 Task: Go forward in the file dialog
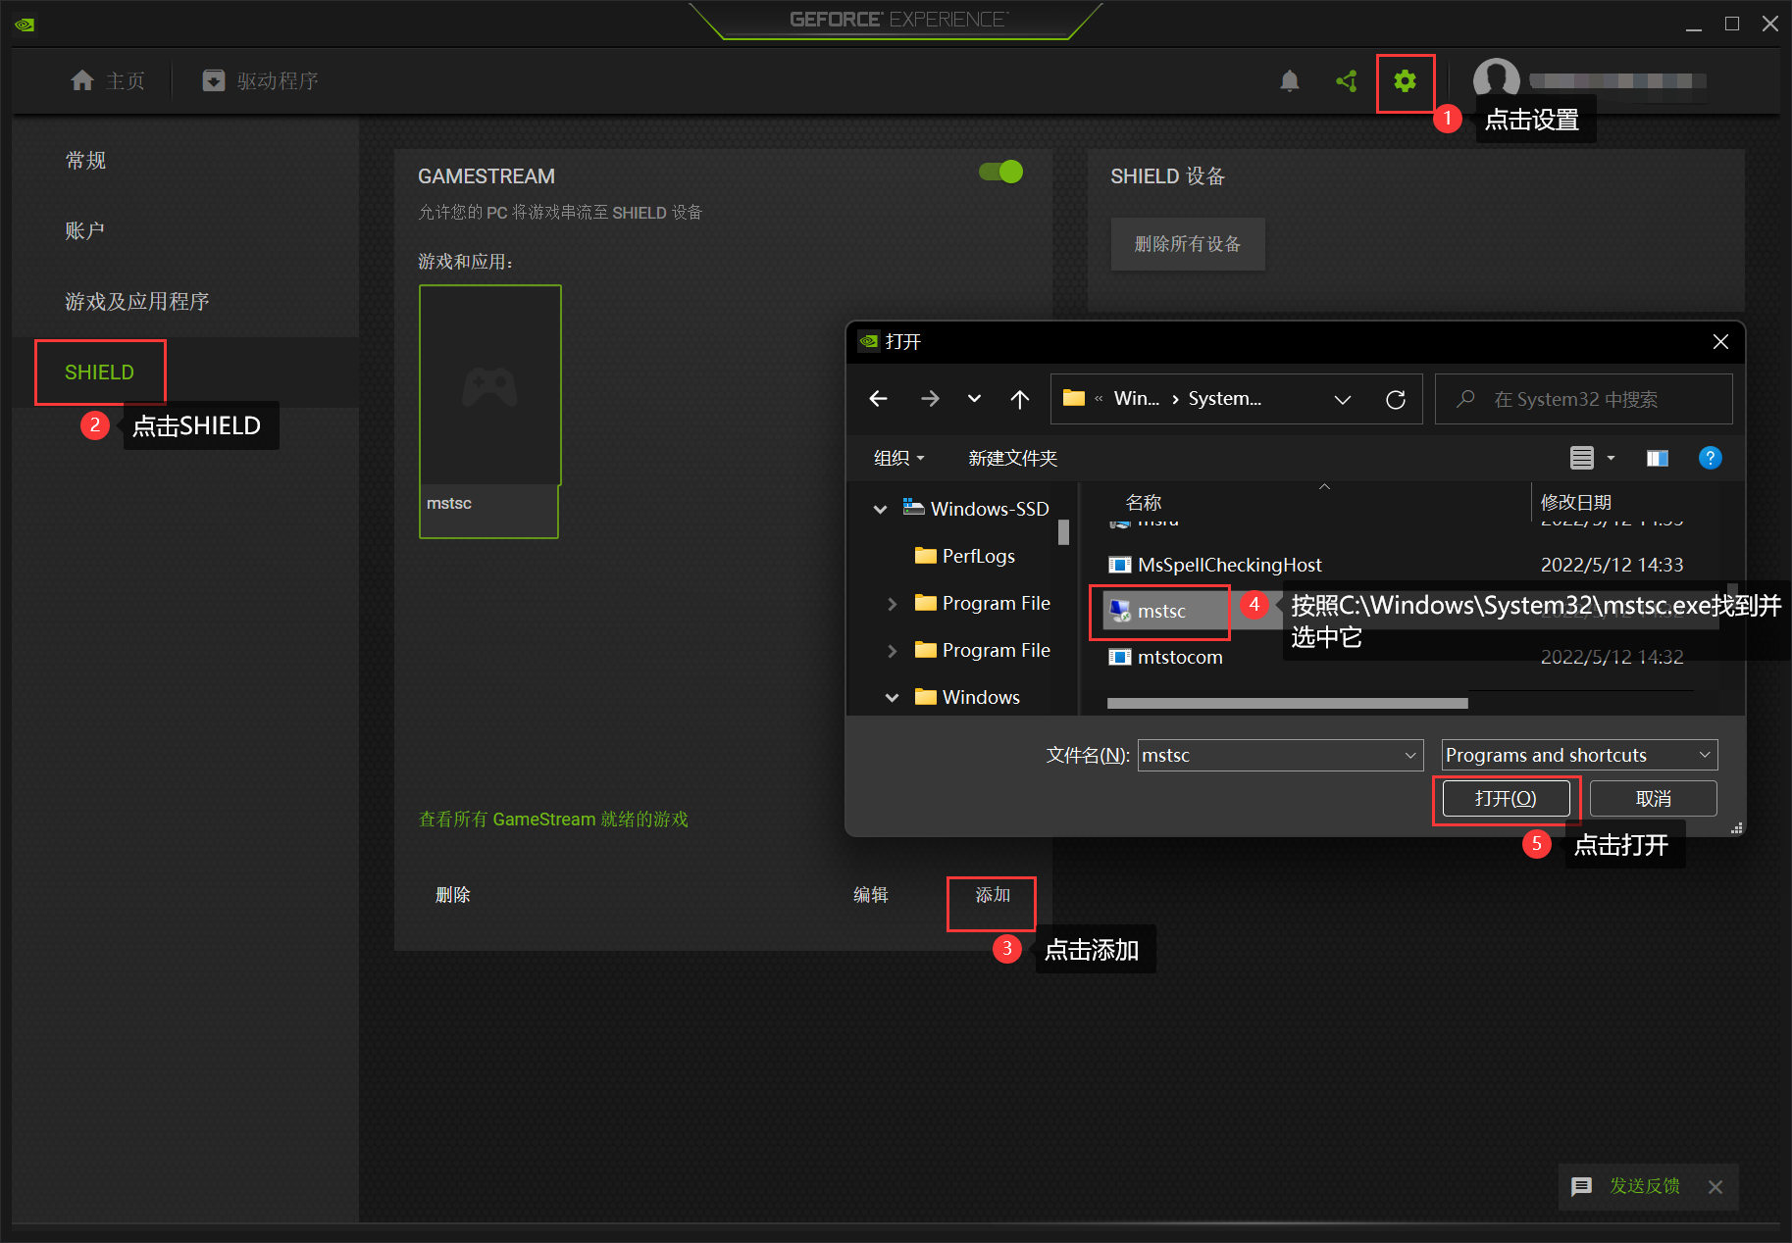930,399
